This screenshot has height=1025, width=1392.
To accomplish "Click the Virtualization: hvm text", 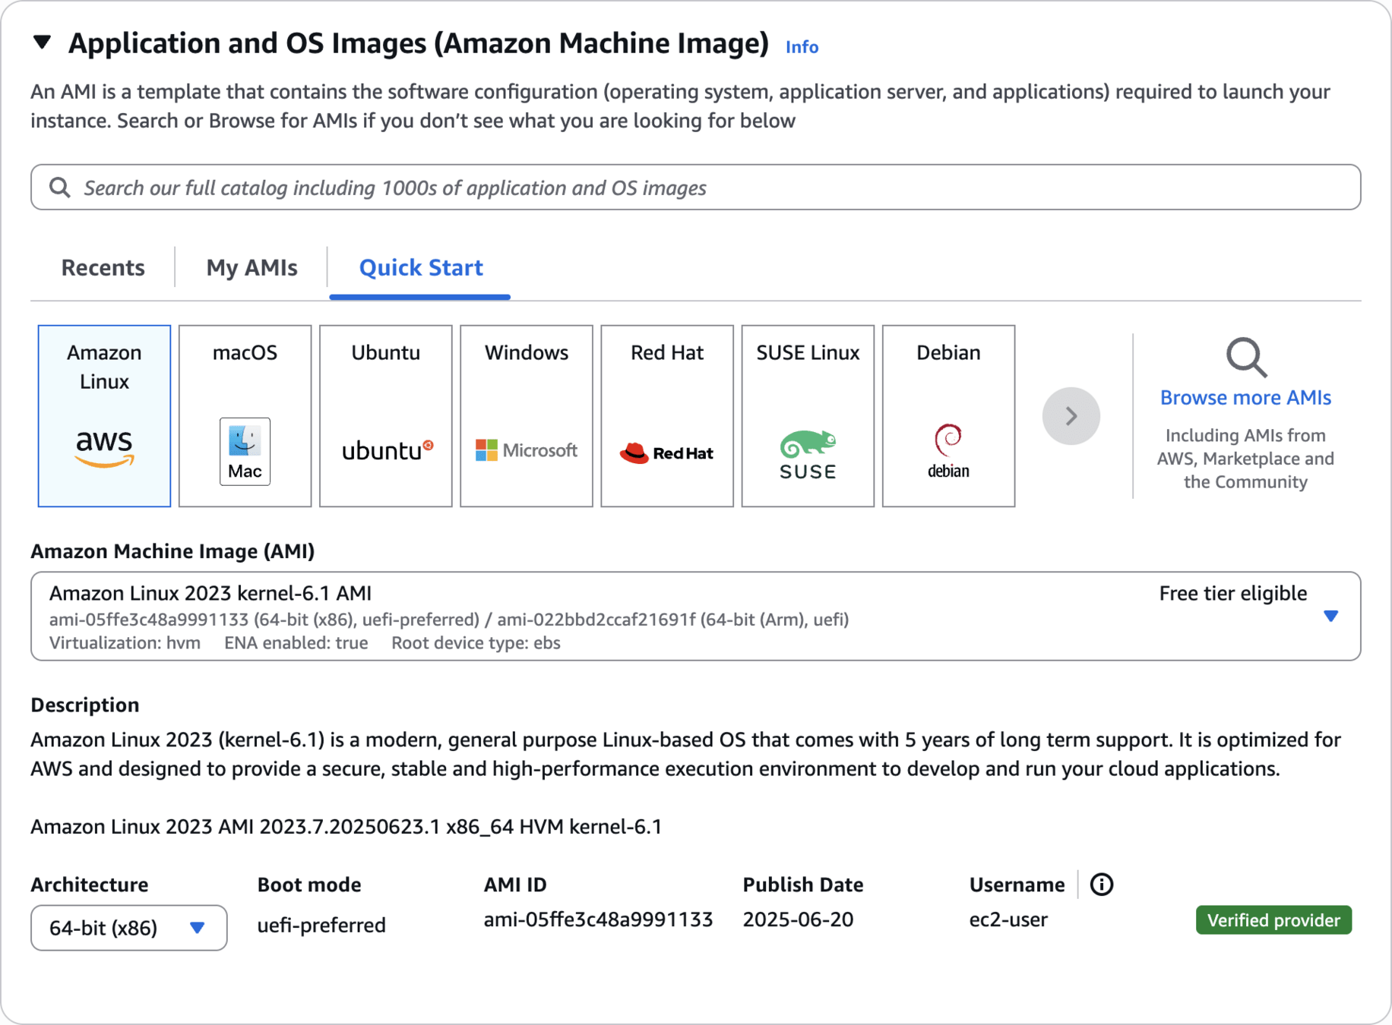I will click(x=125, y=643).
